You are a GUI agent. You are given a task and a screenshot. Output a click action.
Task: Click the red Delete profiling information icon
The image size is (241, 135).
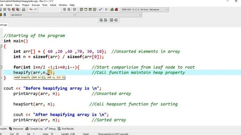(116, 9)
